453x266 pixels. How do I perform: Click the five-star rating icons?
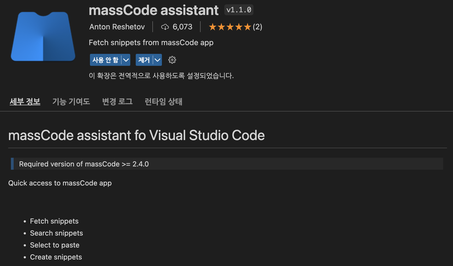pyautogui.click(x=229, y=27)
